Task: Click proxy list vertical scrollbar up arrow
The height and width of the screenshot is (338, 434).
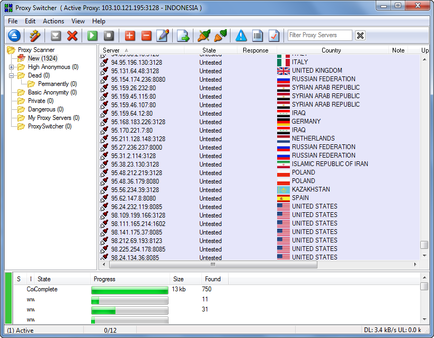Action: tap(424, 59)
